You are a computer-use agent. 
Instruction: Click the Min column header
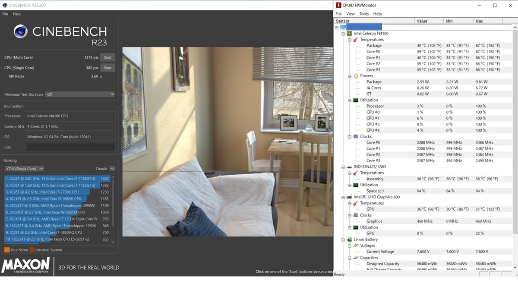[458, 21]
